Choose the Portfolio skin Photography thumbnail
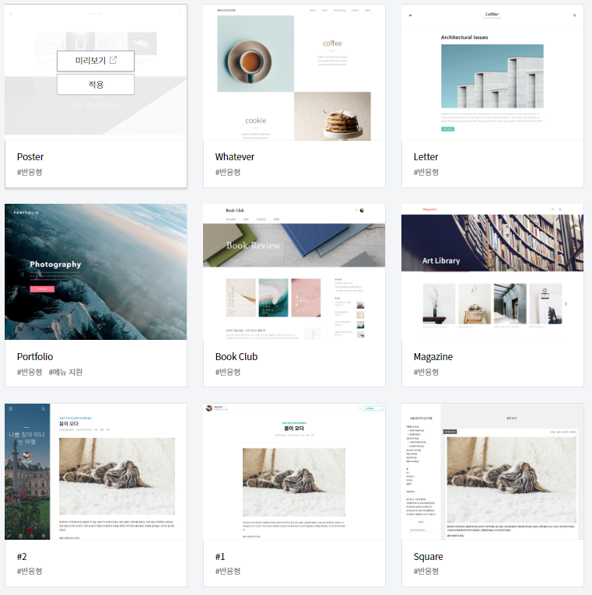Image resolution: width=592 pixels, height=595 pixels. (96, 271)
